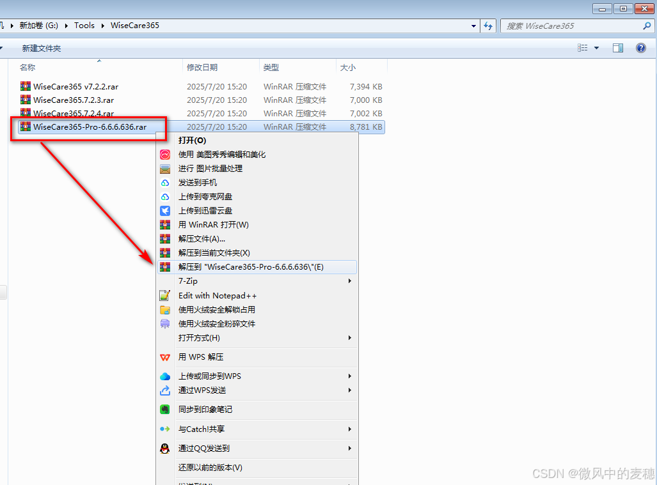Expand the 上传或同步到WPS submenu

coord(350,376)
